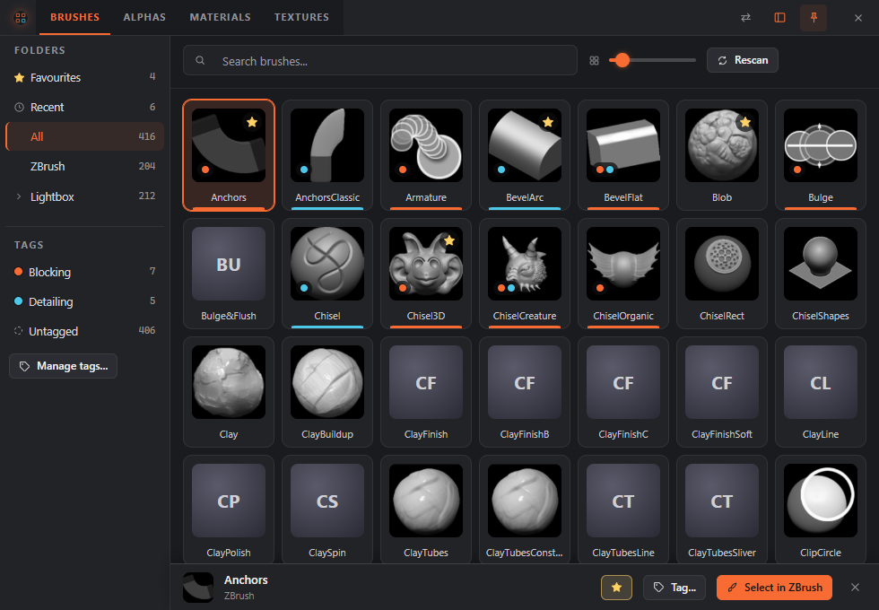Screen dimensions: 879x610
Task: Select the Clay brush
Action: click(x=229, y=392)
